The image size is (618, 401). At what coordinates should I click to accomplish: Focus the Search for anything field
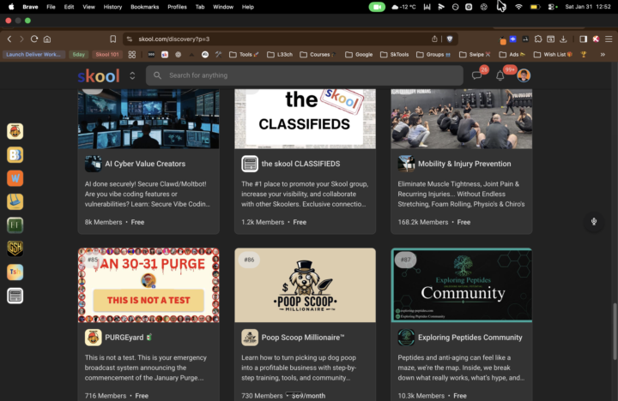pyautogui.click(x=304, y=75)
